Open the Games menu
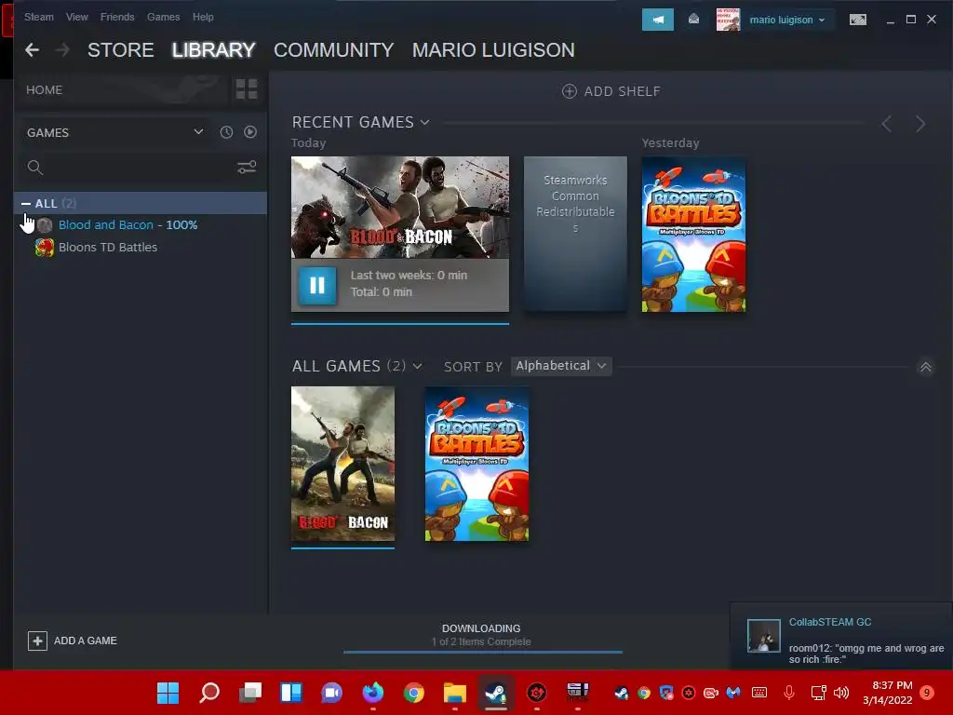This screenshot has height=715, width=953. pos(164,17)
